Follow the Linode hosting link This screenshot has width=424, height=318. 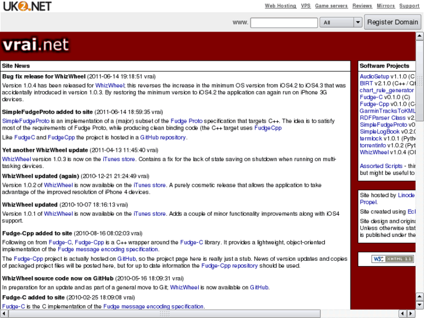(x=406, y=195)
